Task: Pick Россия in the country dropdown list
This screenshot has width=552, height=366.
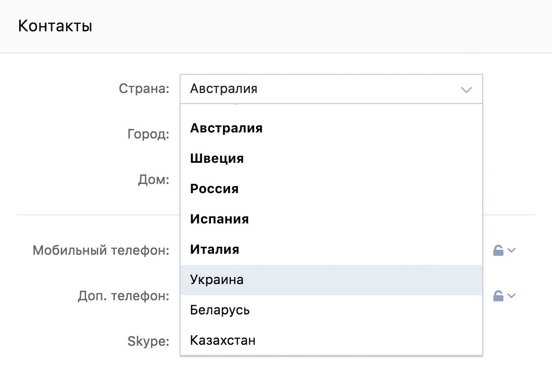Action: tap(215, 189)
